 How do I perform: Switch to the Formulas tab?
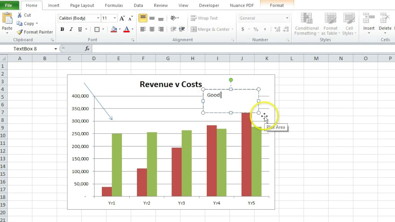[x=114, y=6]
